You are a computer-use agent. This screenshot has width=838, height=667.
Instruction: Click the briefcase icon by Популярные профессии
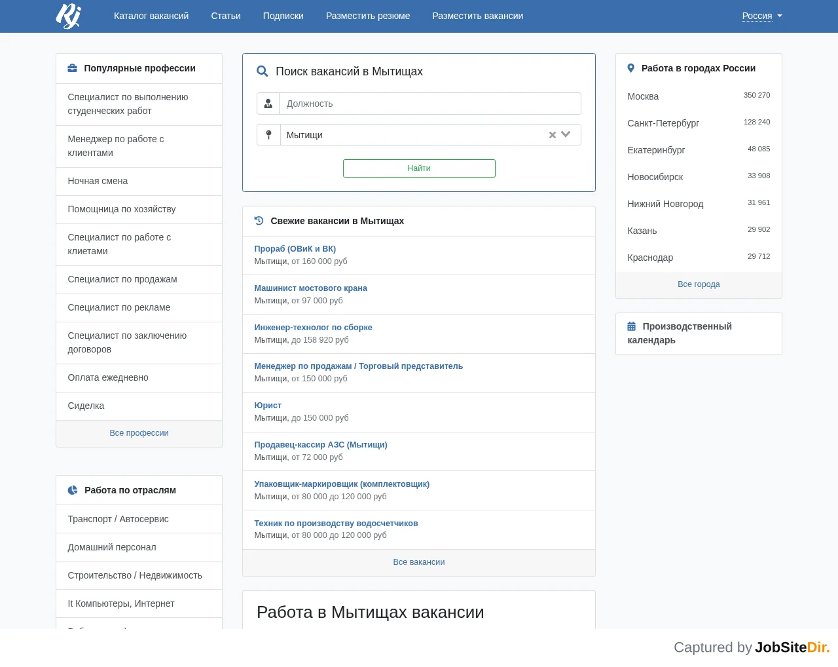tap(73, 68)
